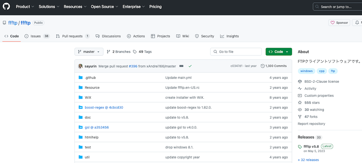Open pull request #396 link
This screenshot has width=362, height=163.
[133, 66]
